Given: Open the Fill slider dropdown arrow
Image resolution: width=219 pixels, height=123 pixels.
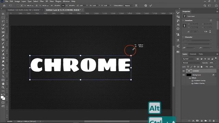Looking at the screenshot, I should pos(215,67).
